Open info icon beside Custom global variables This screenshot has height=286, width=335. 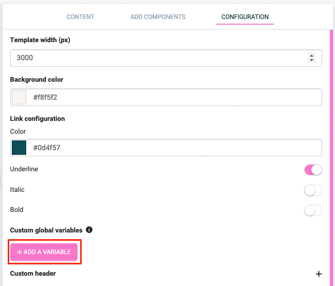89,230
